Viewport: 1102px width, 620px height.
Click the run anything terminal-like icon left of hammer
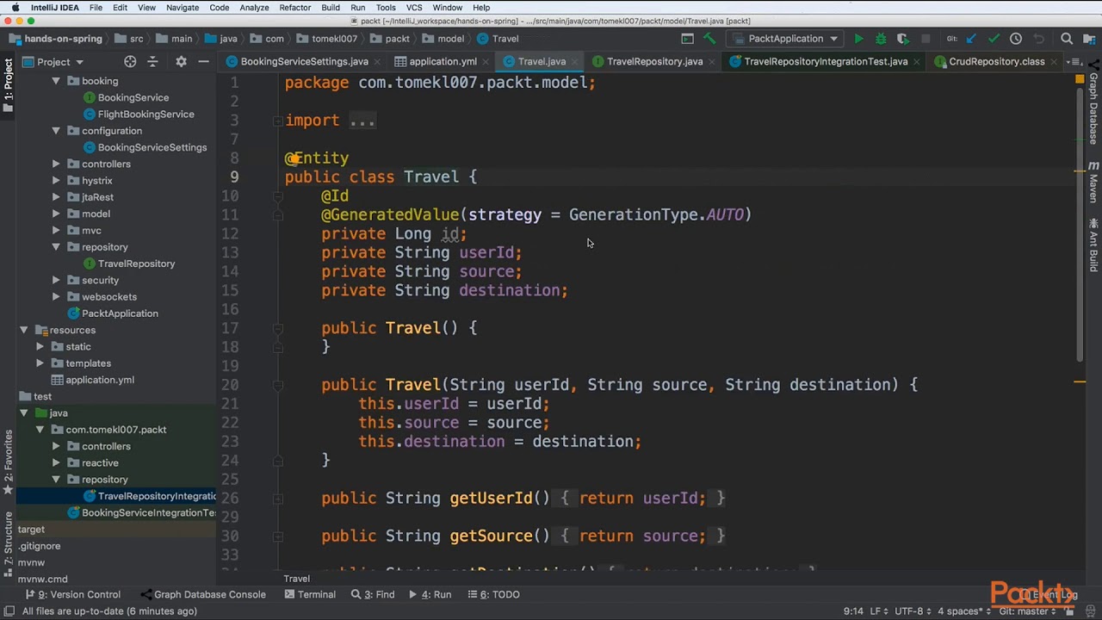tap(687, 39)
